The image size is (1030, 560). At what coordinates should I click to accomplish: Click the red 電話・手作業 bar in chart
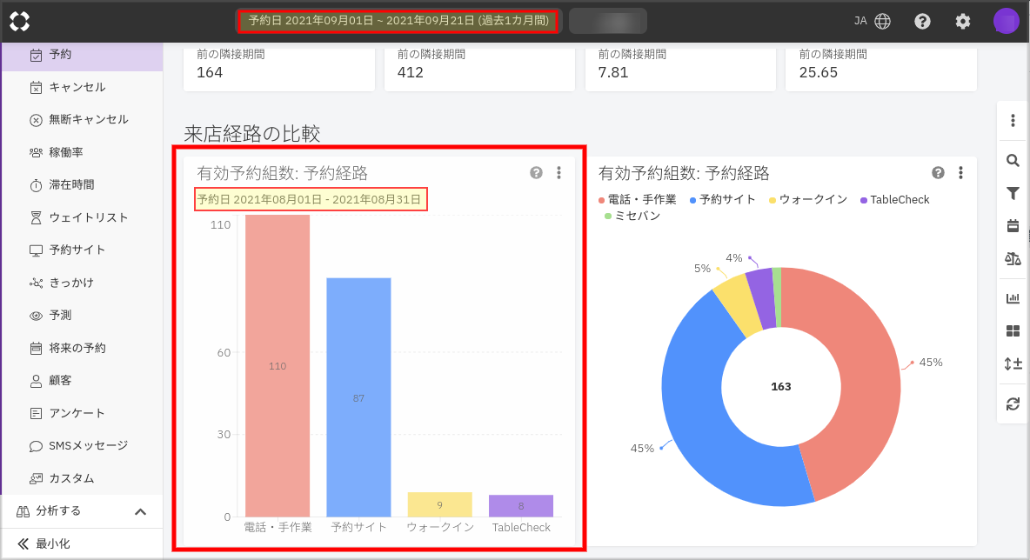(x=278, y=365)
